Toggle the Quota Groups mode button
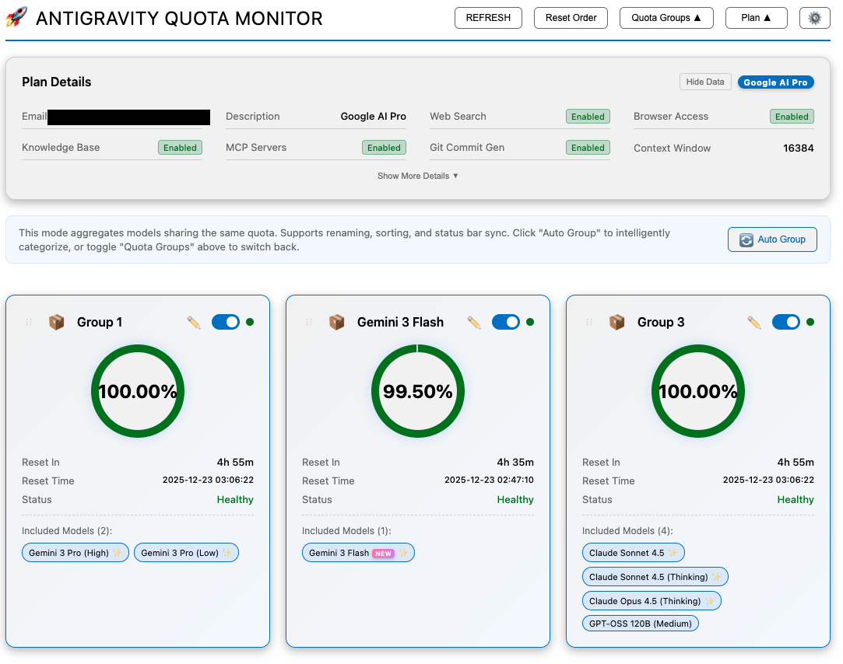Viewport: 843px width, 664px height. point(666,18)
